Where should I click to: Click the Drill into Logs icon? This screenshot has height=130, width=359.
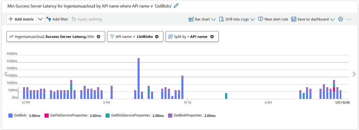tap(222, 19)
